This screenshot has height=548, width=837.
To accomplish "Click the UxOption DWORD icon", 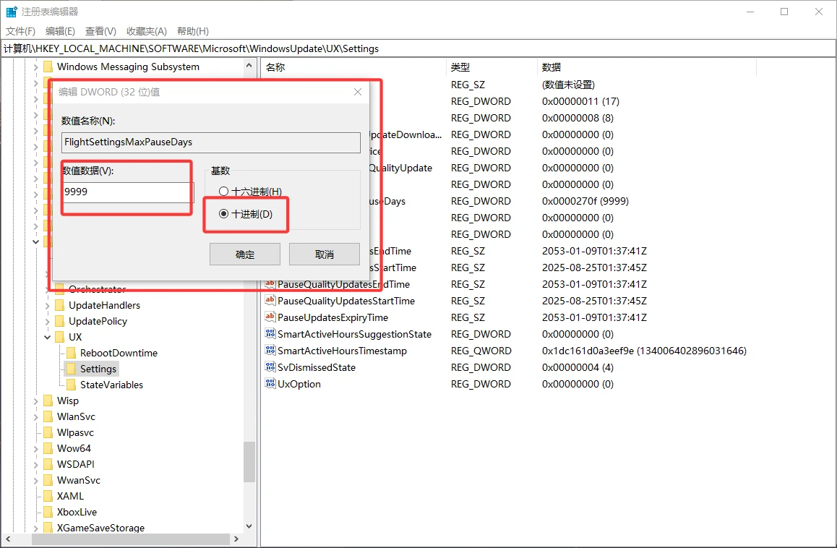I will (270, 384).
